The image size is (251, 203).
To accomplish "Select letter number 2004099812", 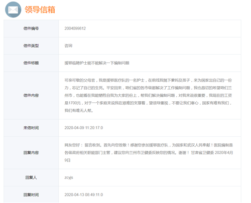I will point(75,29).
